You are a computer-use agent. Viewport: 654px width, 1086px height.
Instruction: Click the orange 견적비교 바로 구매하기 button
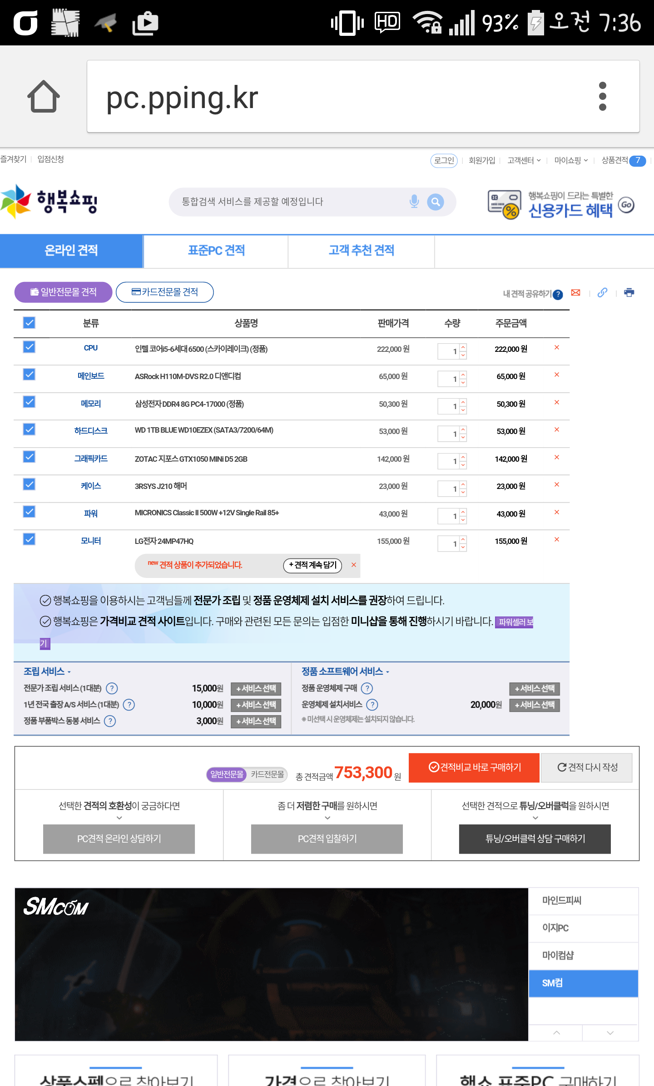474,767
